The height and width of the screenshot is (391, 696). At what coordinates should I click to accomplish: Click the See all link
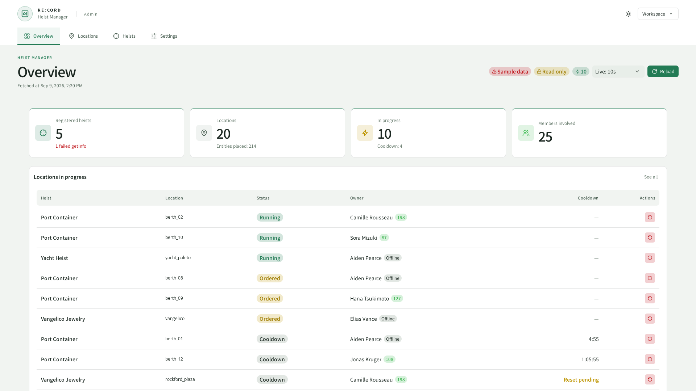651,177
